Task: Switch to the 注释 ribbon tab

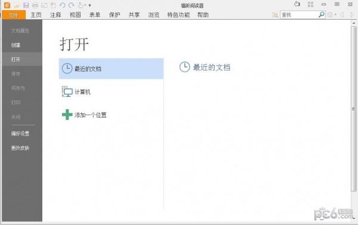Action: point(55,15)
